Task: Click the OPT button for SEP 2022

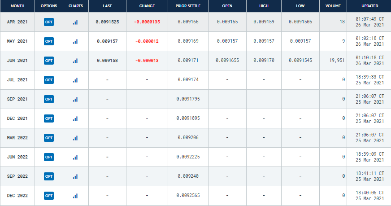Action: tap(49, 176)
